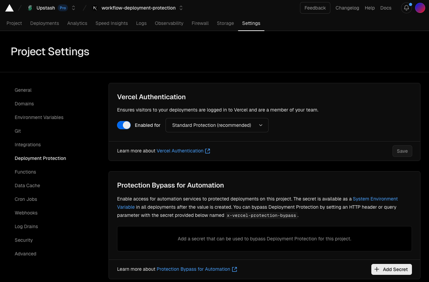The height and width of the screenshot is (282, 429).
Task: Open the Observability tab
Action: pyautogui.click(x=169, y=23)
